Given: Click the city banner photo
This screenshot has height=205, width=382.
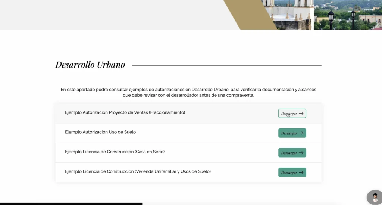Looking at the screenshot, I should point(322,15).
